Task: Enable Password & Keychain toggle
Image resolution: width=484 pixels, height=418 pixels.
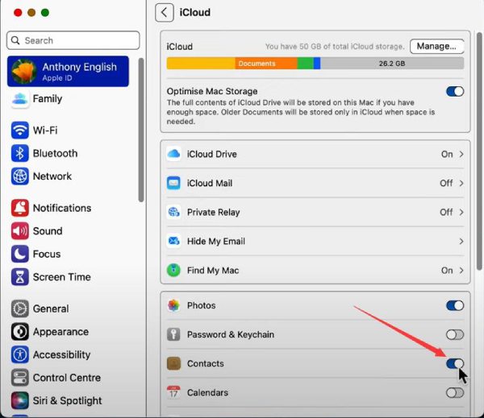Action: 455,334
